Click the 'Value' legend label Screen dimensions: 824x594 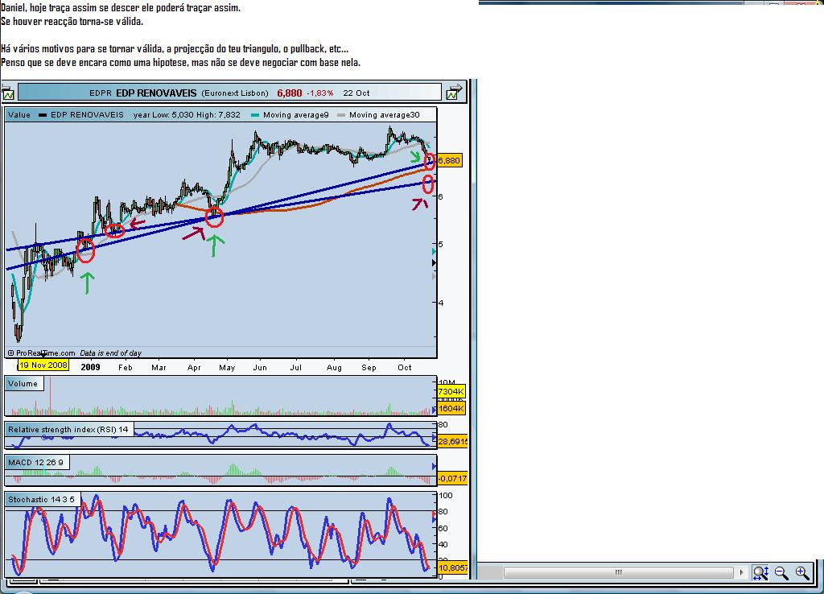click(19, 114)
